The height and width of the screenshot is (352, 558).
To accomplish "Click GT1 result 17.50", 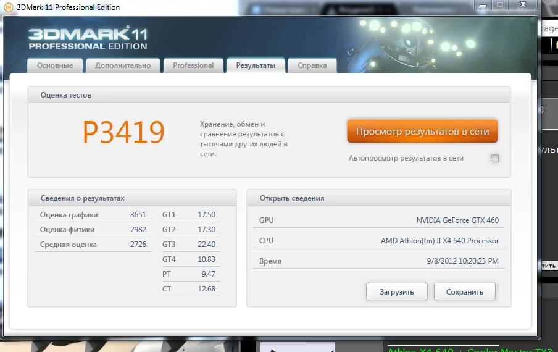I will tap(206, 215).
